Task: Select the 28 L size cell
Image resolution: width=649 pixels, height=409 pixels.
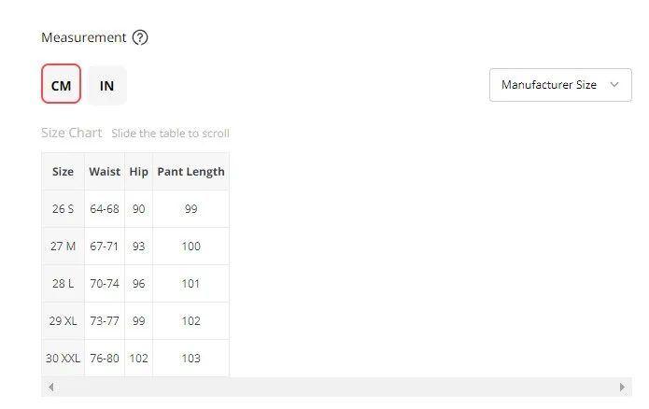Action: click(x=63, y=284)
